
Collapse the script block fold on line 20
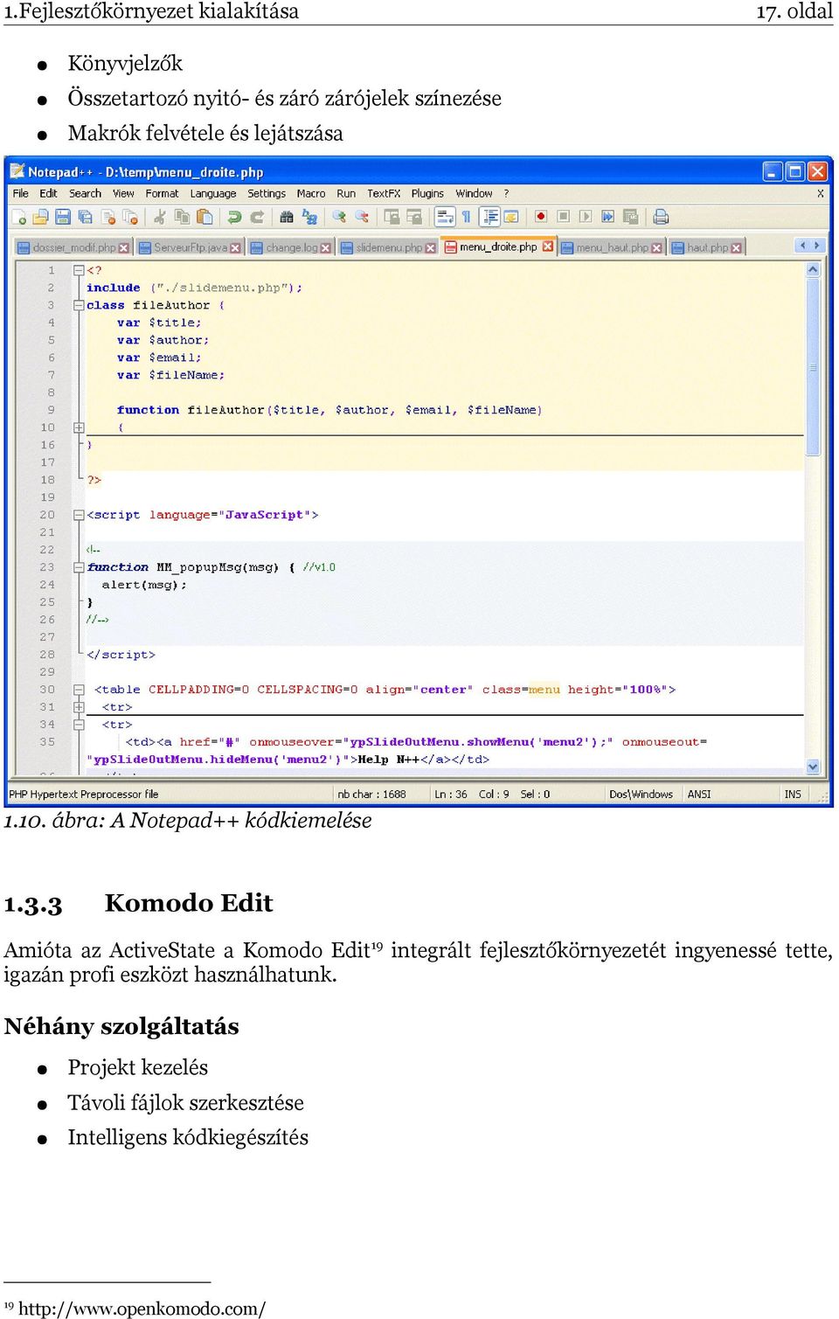point(79,515)
